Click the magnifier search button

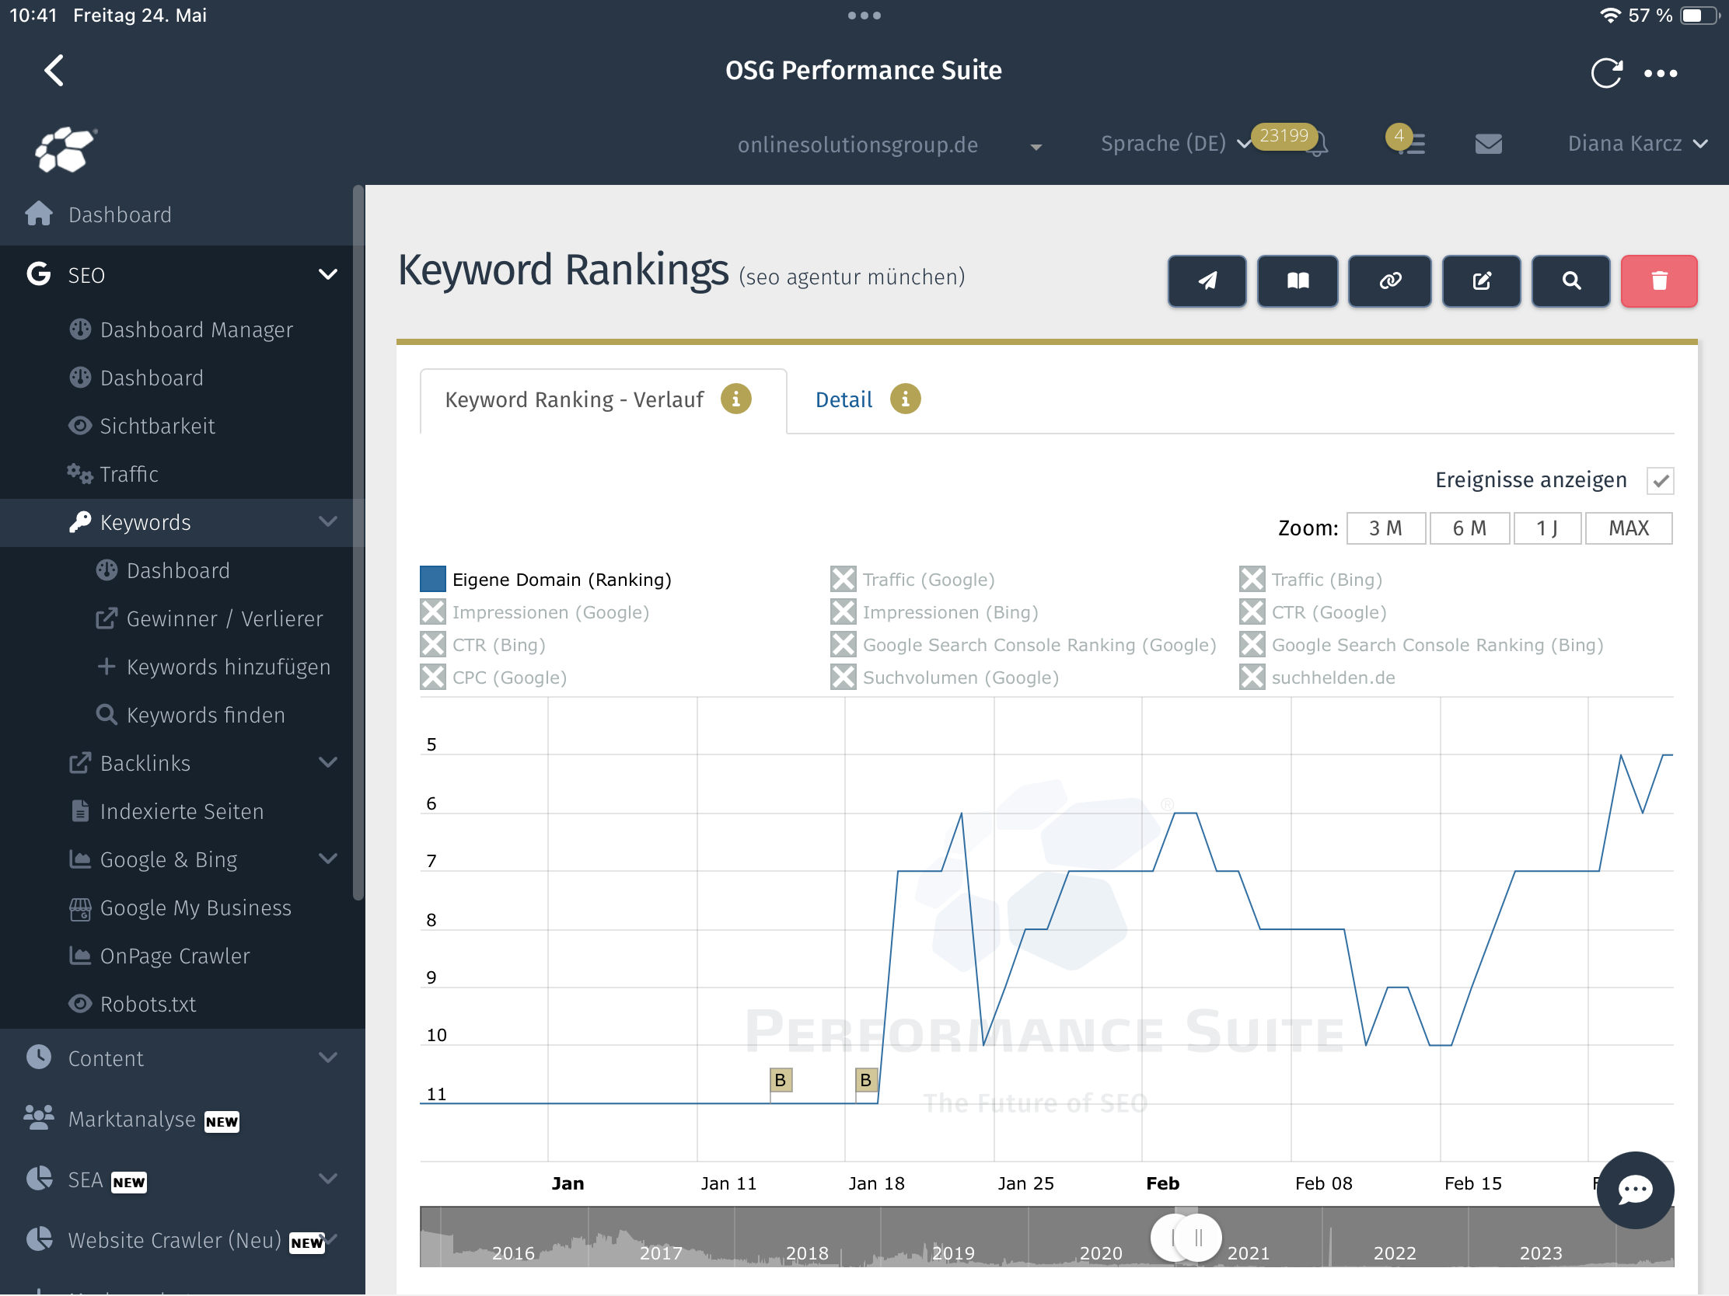1571,280
